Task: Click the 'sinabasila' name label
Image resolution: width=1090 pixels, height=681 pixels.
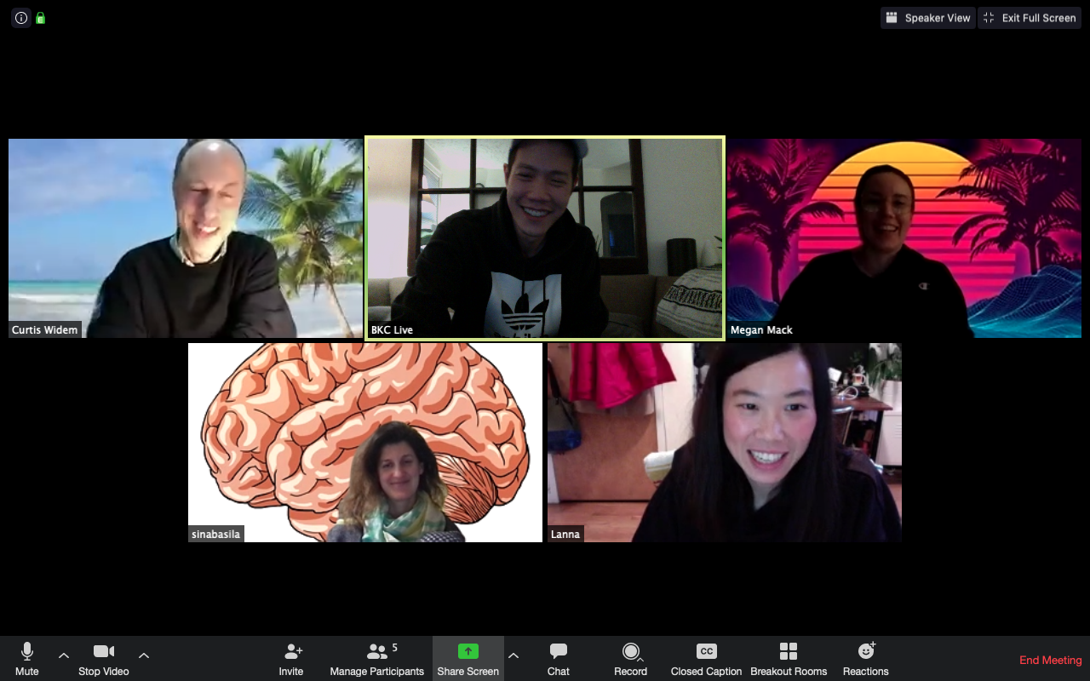Action: click(215, 534)
